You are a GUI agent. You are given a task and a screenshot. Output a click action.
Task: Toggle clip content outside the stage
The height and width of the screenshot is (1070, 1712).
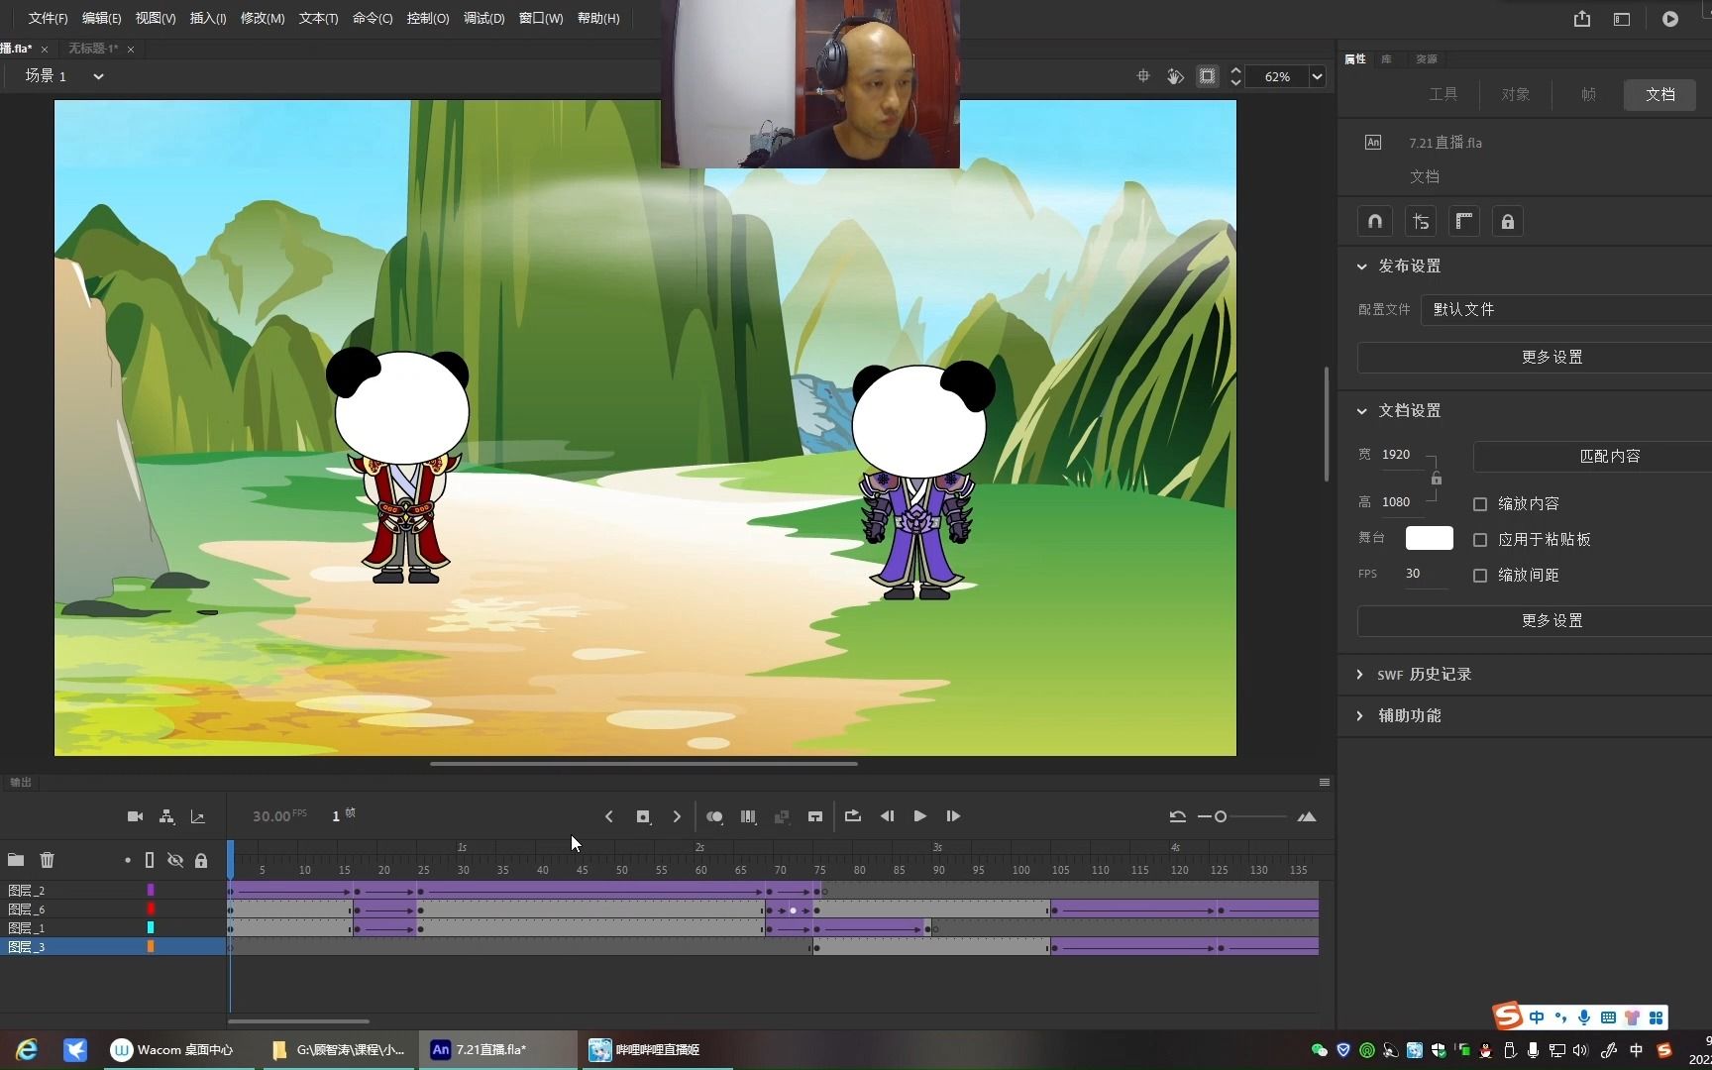tap(1207, 76)
